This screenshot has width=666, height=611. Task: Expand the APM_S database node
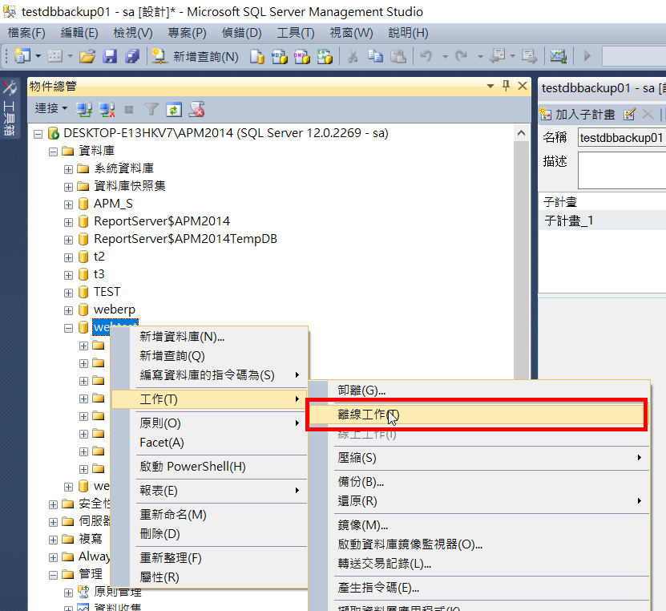(x=68, y=204)
